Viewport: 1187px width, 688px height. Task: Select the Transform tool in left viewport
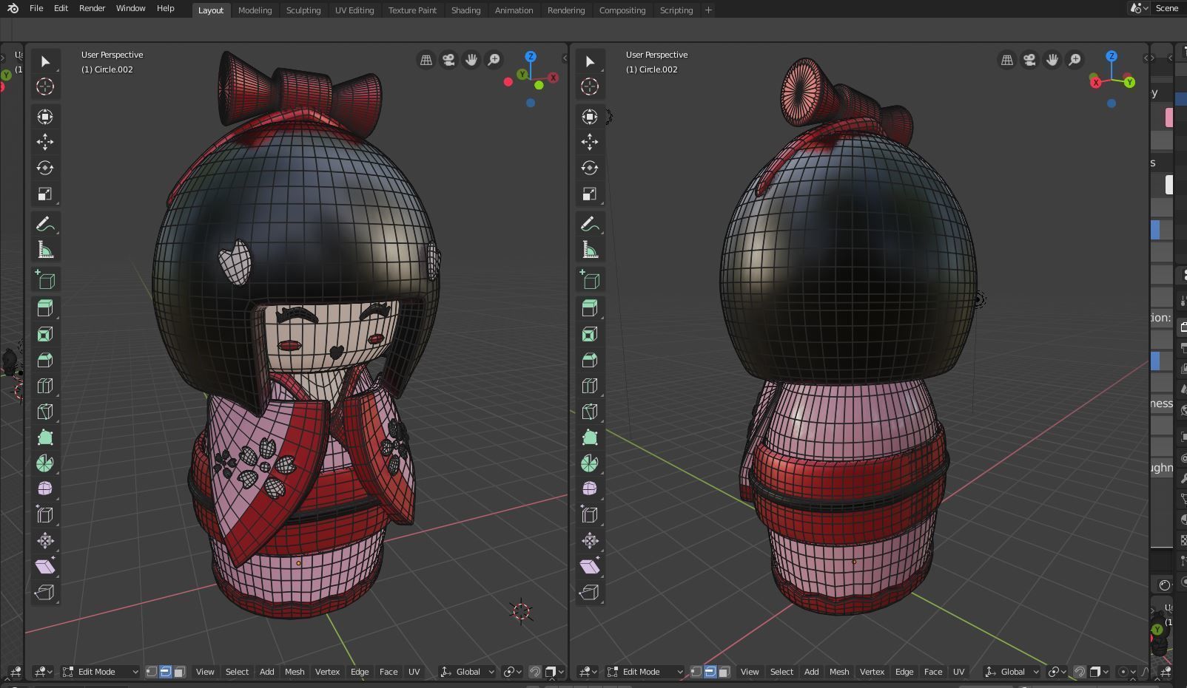click(x=45, y=117)
